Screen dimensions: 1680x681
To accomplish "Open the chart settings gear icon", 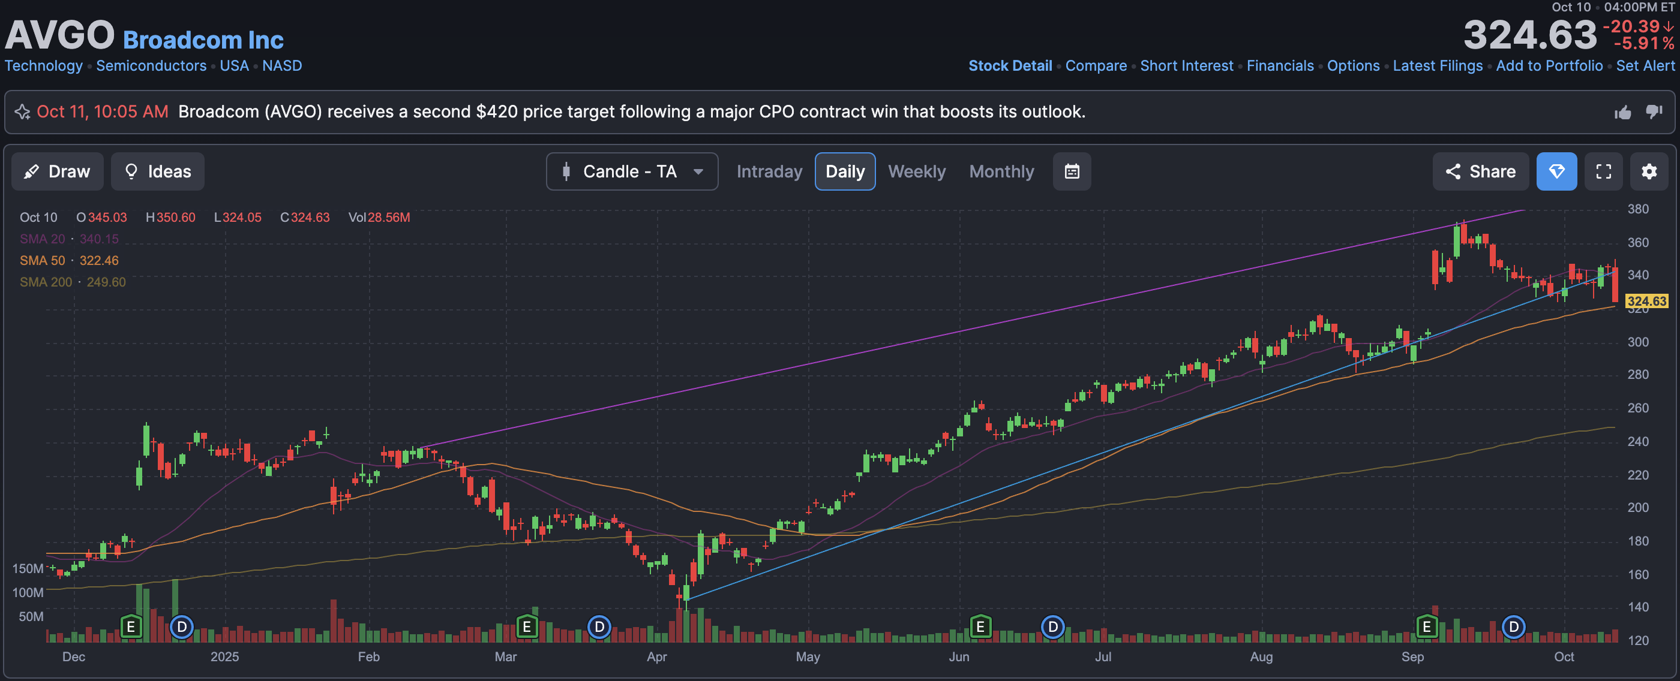I will coord(1649,171).
